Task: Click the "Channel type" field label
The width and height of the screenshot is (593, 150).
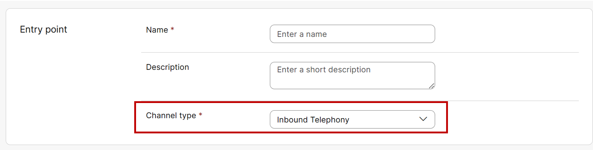Action: tap(171, 116)
